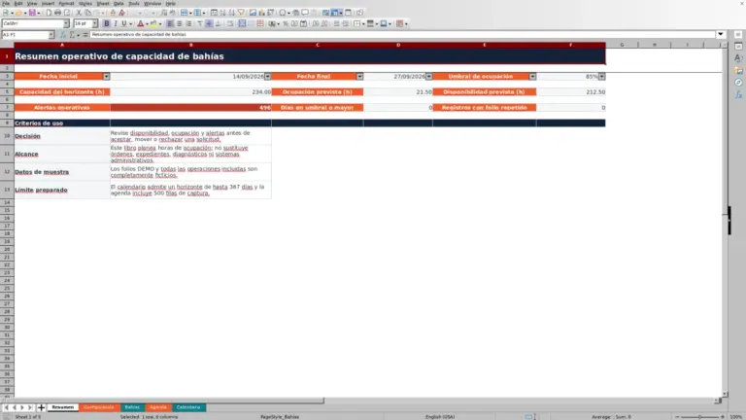Insert image using the picture icon
This screenshot has height=420, width=746.
[x=253, y=13]
